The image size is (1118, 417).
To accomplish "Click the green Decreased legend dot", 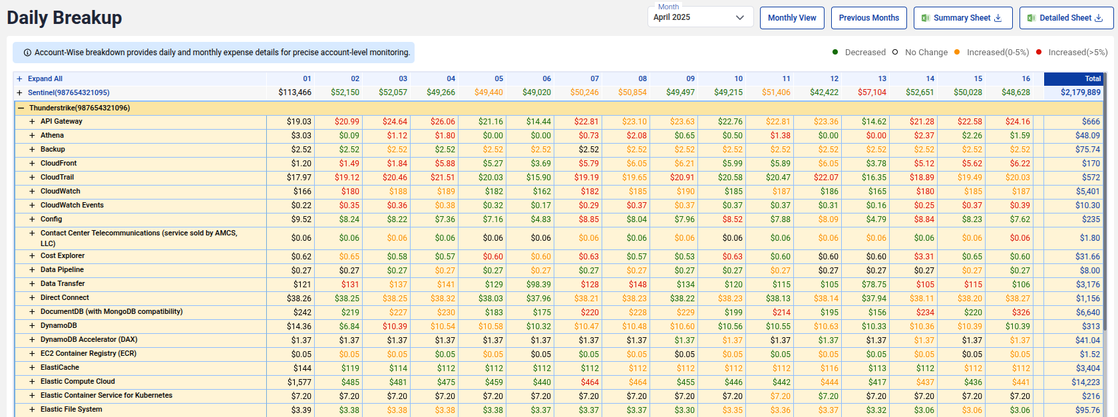I will (x=835, y=52).
